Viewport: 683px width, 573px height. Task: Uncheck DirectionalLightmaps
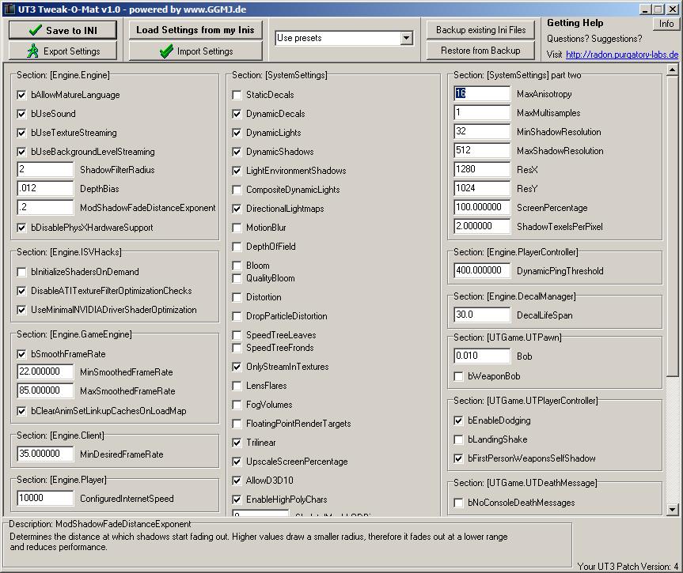[x=237, y=209]
